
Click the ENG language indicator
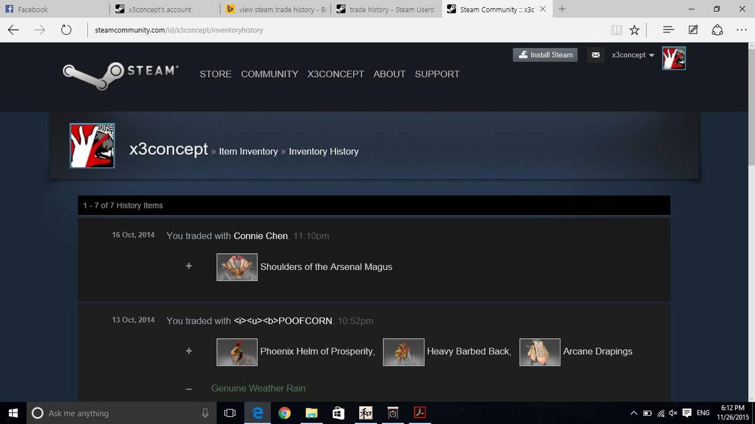point(703,413)
